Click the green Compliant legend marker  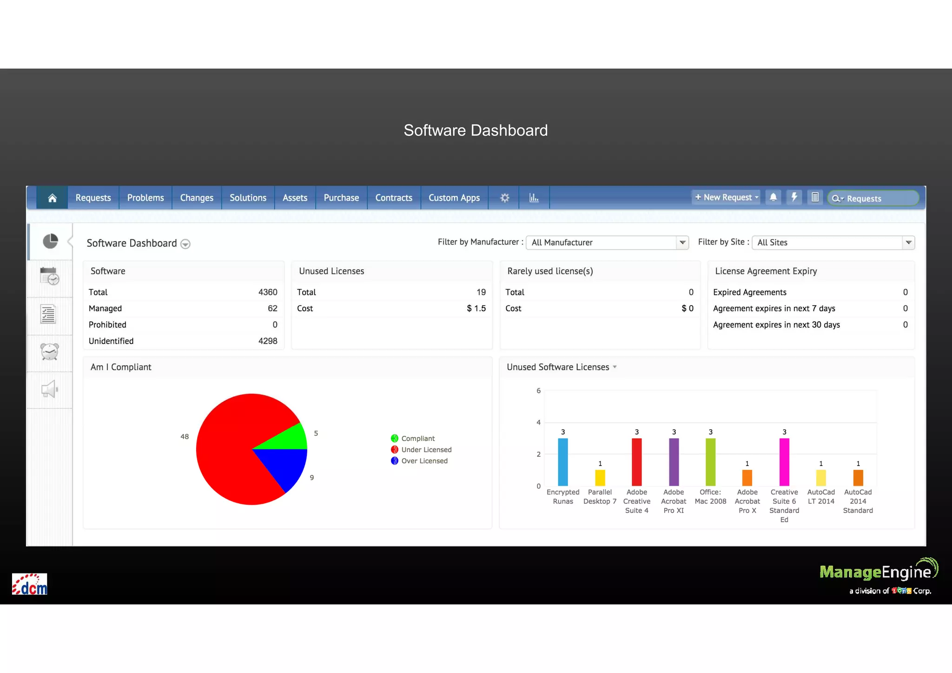[395, 439]
